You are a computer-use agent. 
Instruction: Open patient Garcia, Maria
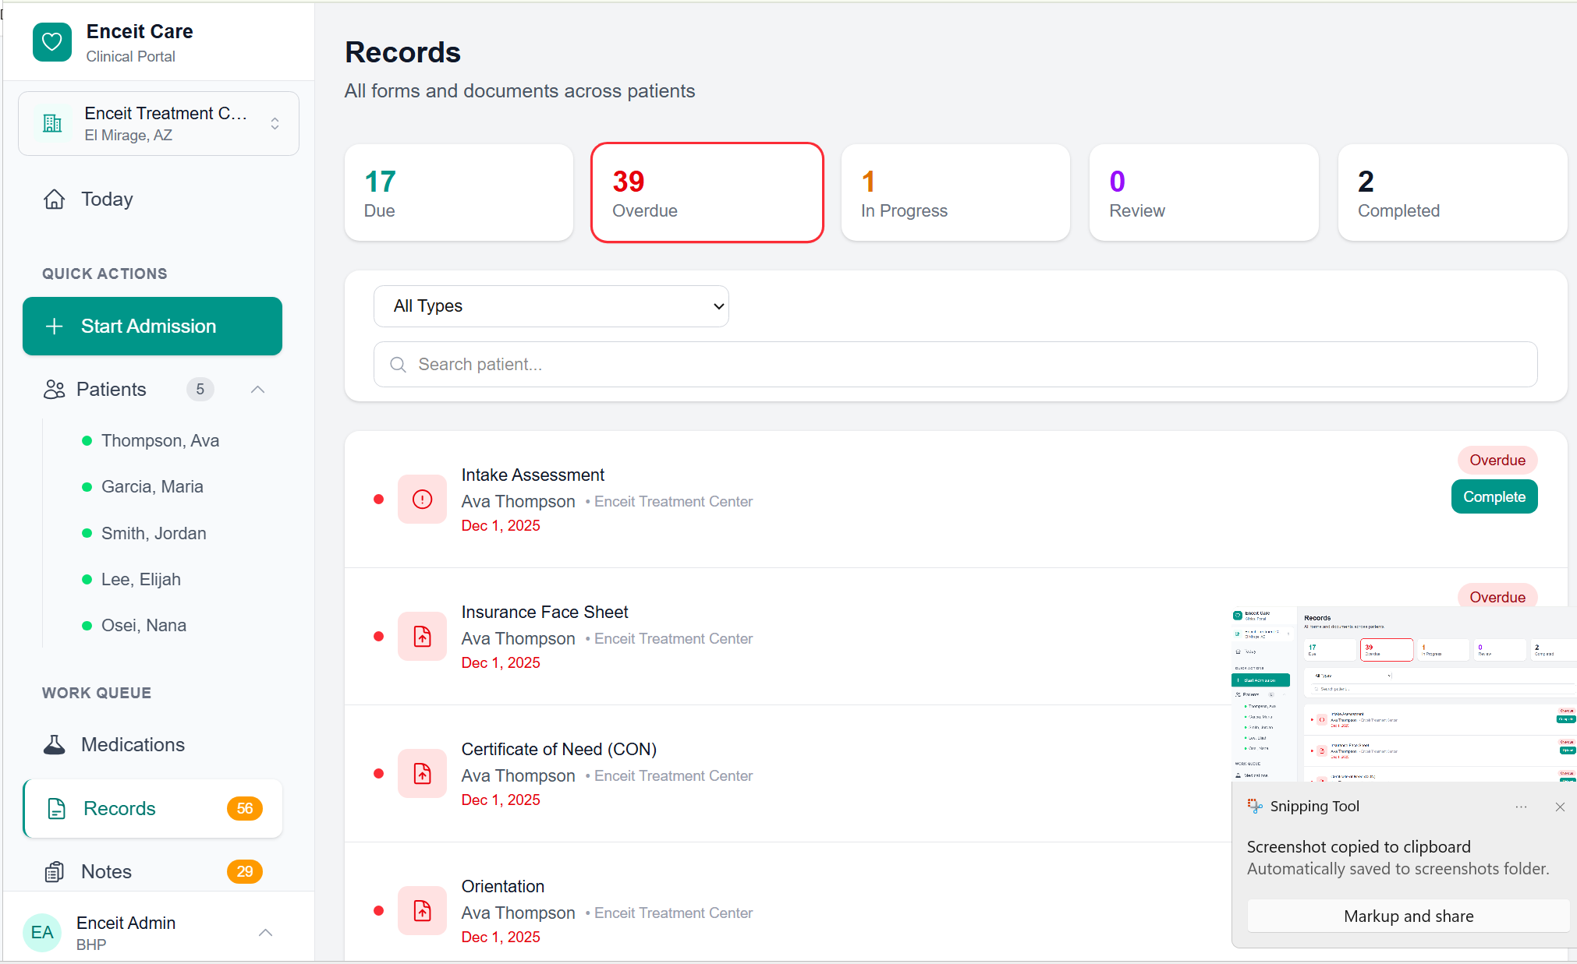[152, 487]
